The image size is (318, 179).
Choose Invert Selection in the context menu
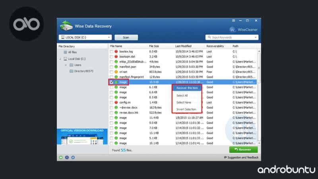[x=186, y=109]
